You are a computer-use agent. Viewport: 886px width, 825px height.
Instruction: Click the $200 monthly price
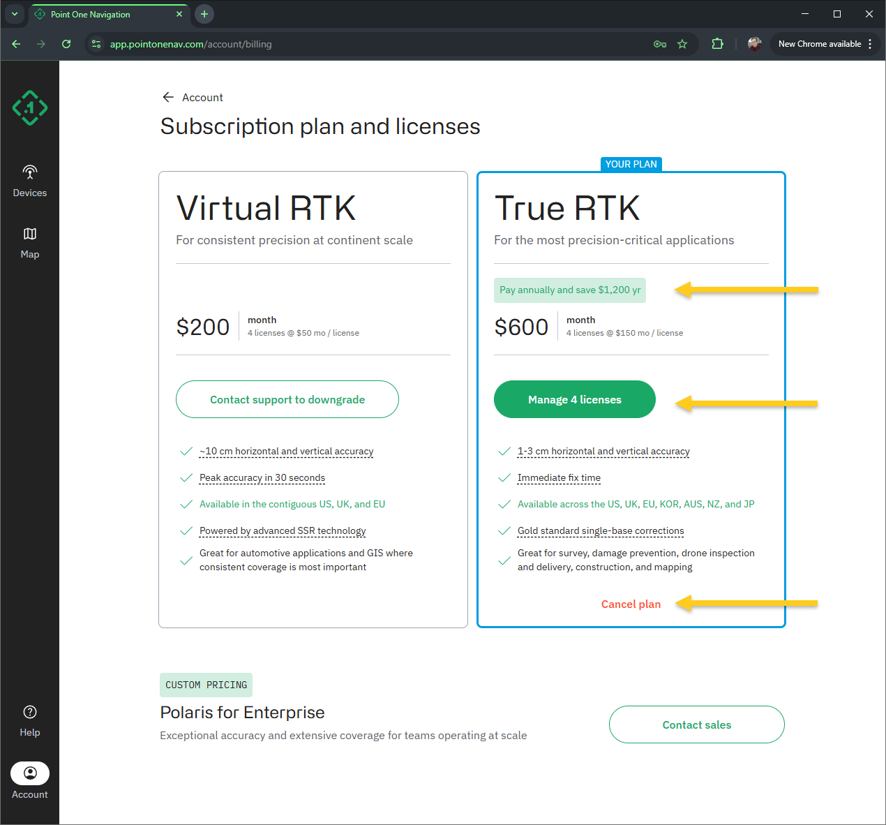pyautogui.click(x=203, y=327)
